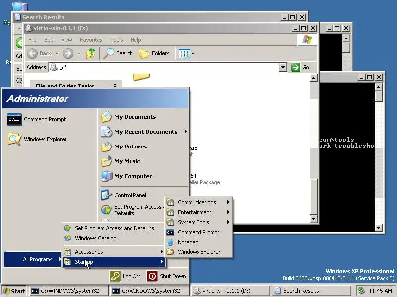Click the Up folder icon in the toolbar
This screenshot has height=297, width=397.
pos(91,53)
